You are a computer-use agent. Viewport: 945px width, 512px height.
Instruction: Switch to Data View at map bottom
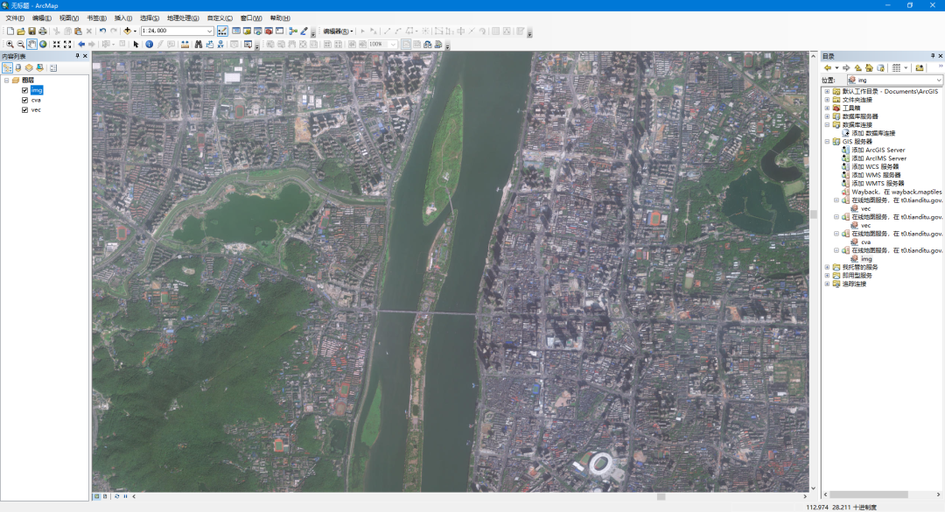pyautogui.click(x=96, y=496)
